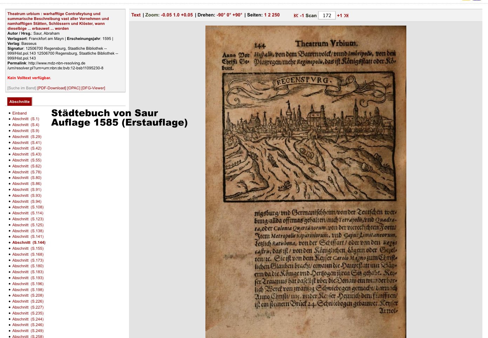Go to Abschnitt (S.42)
Screen dimensions: 488x338
point(27,149)
